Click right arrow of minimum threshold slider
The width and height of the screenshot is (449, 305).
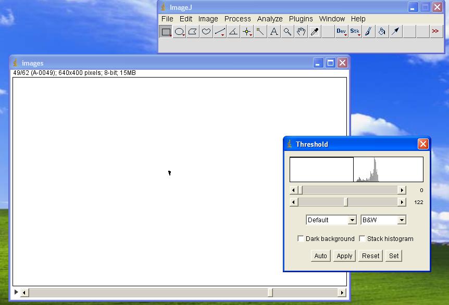[402, 190]
